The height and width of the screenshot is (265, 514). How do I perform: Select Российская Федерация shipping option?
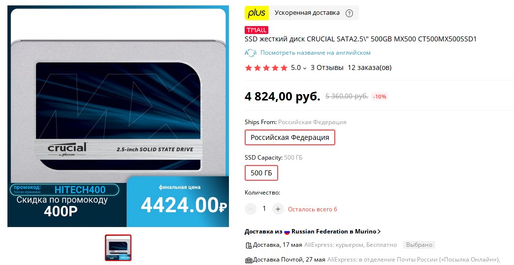tap(290, 137)
